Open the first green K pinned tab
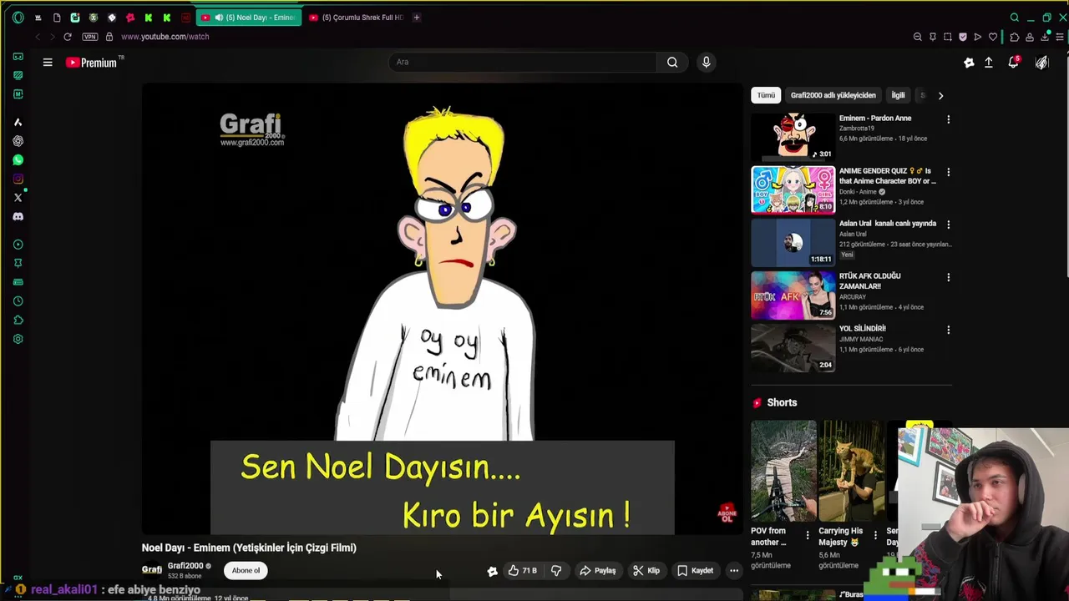The image size is (1069, 601). [149, 18]
